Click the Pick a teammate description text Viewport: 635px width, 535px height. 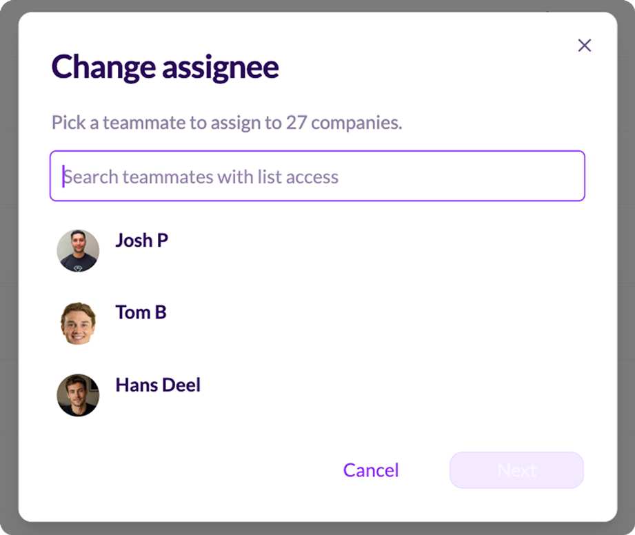228,123
